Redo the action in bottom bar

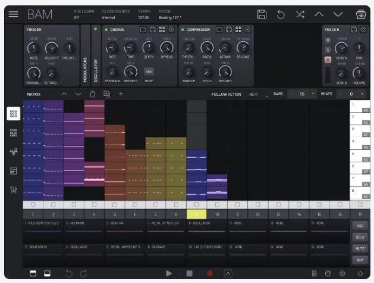pos(83,273)
